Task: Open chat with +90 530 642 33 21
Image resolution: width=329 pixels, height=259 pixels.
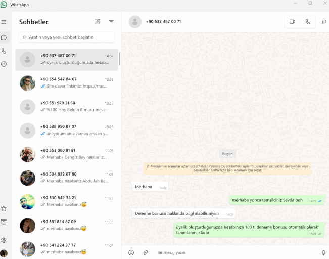Action: coord(67,202)
